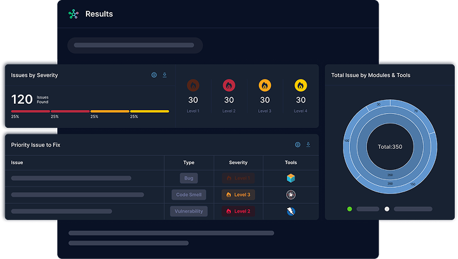Download the Priority Issue to Fix table
458x259 pixels.
[308, 144]
